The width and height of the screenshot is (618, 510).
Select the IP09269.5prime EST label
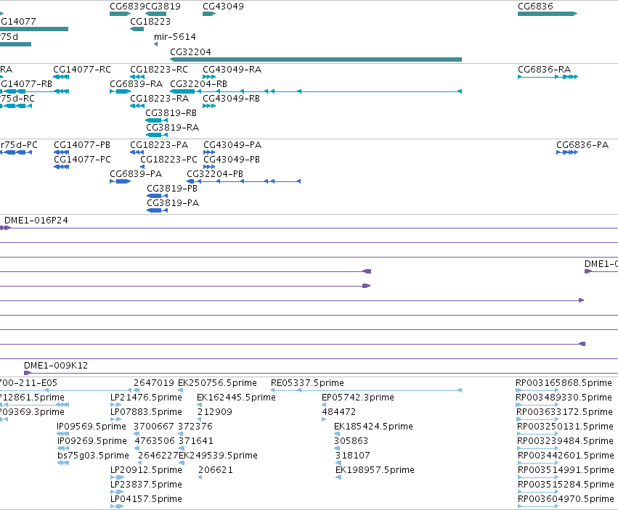click(x=92, y=441)
